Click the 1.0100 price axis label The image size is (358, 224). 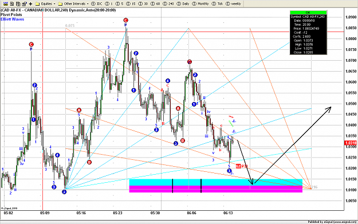click(351, 190)
